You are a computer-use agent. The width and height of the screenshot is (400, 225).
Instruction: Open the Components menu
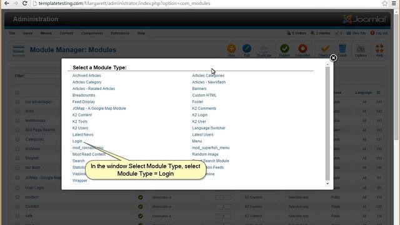click(92, 33)
